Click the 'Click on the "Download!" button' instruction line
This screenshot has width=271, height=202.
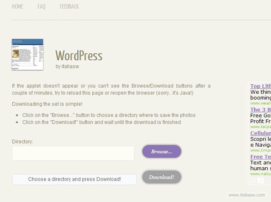[102, 122]
